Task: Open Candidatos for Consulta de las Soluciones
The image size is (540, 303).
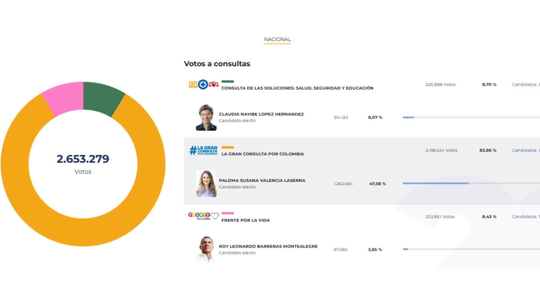Action: 524,84
